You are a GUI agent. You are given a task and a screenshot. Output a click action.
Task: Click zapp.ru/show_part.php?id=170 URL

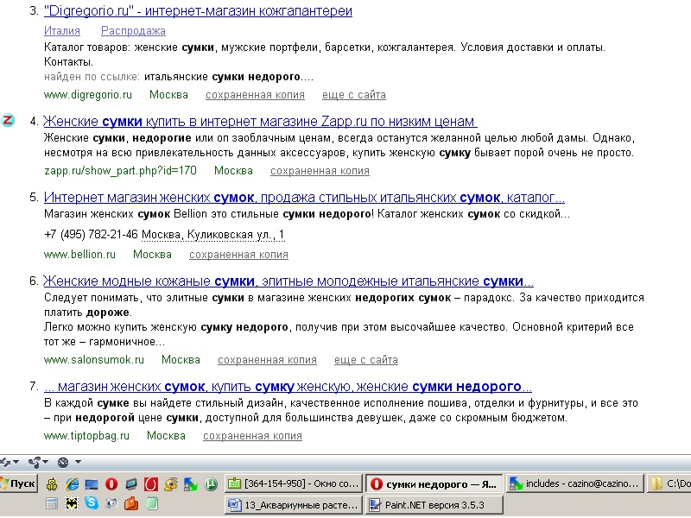tap(120, 170)
